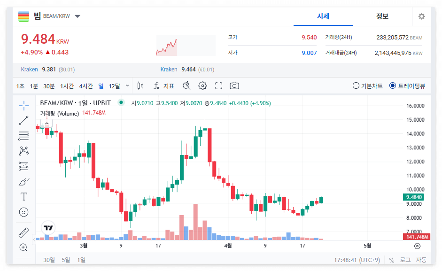Expand the time interval dropdown chevron
The height and width of the screenshot is (271, 442).
127,85
